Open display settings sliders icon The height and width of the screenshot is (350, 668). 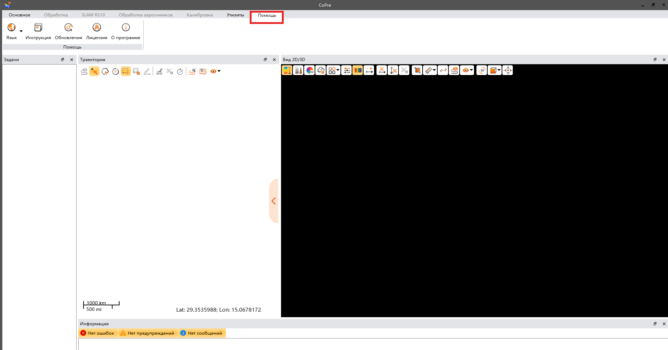pos(346,70)
